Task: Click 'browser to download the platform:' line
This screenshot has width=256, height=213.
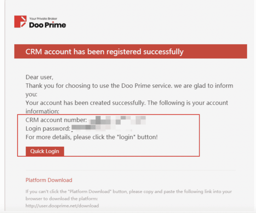Action: coord(62,199)
